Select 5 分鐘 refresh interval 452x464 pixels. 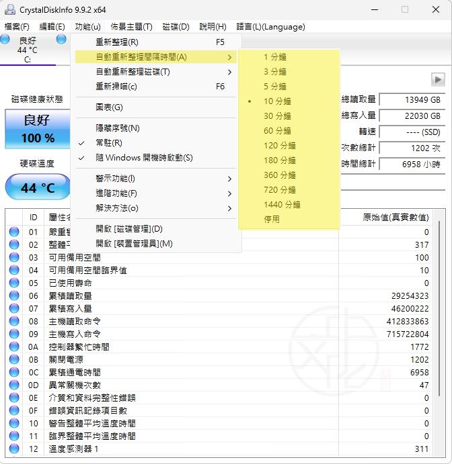point(289,87)
